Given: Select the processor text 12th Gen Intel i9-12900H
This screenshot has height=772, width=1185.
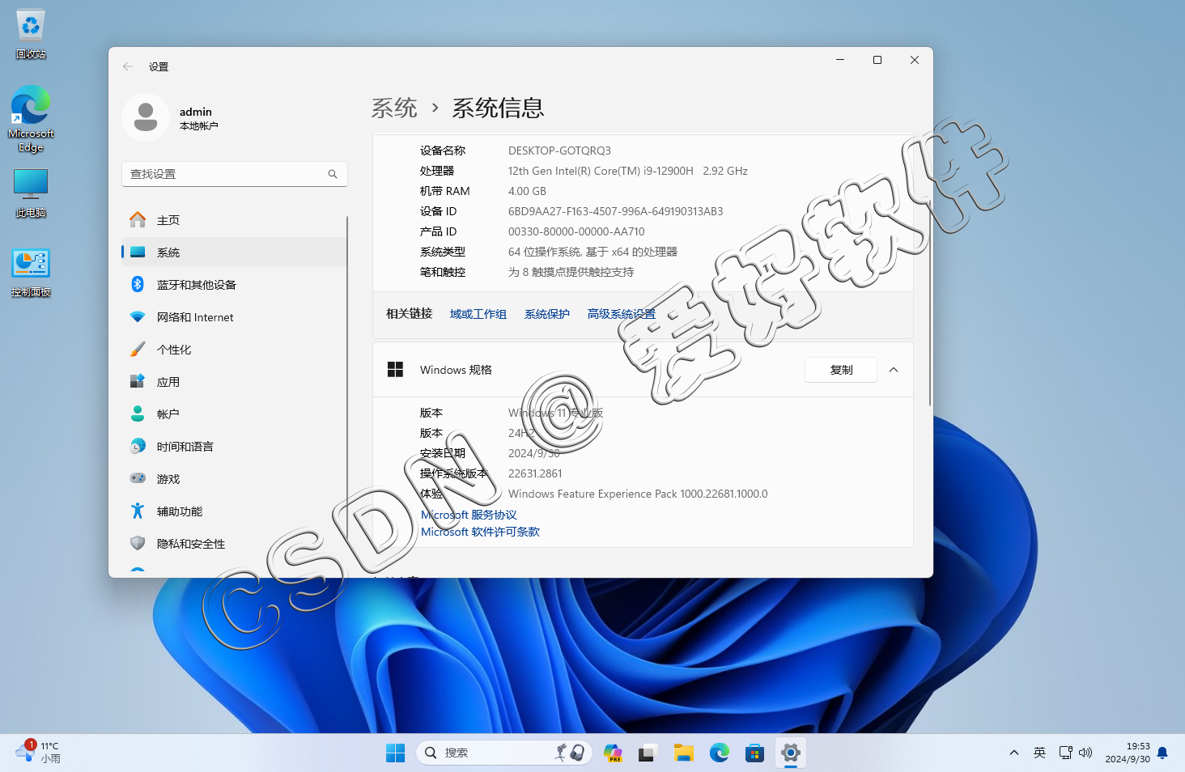Looking at the screenshot, I should 628,171.
